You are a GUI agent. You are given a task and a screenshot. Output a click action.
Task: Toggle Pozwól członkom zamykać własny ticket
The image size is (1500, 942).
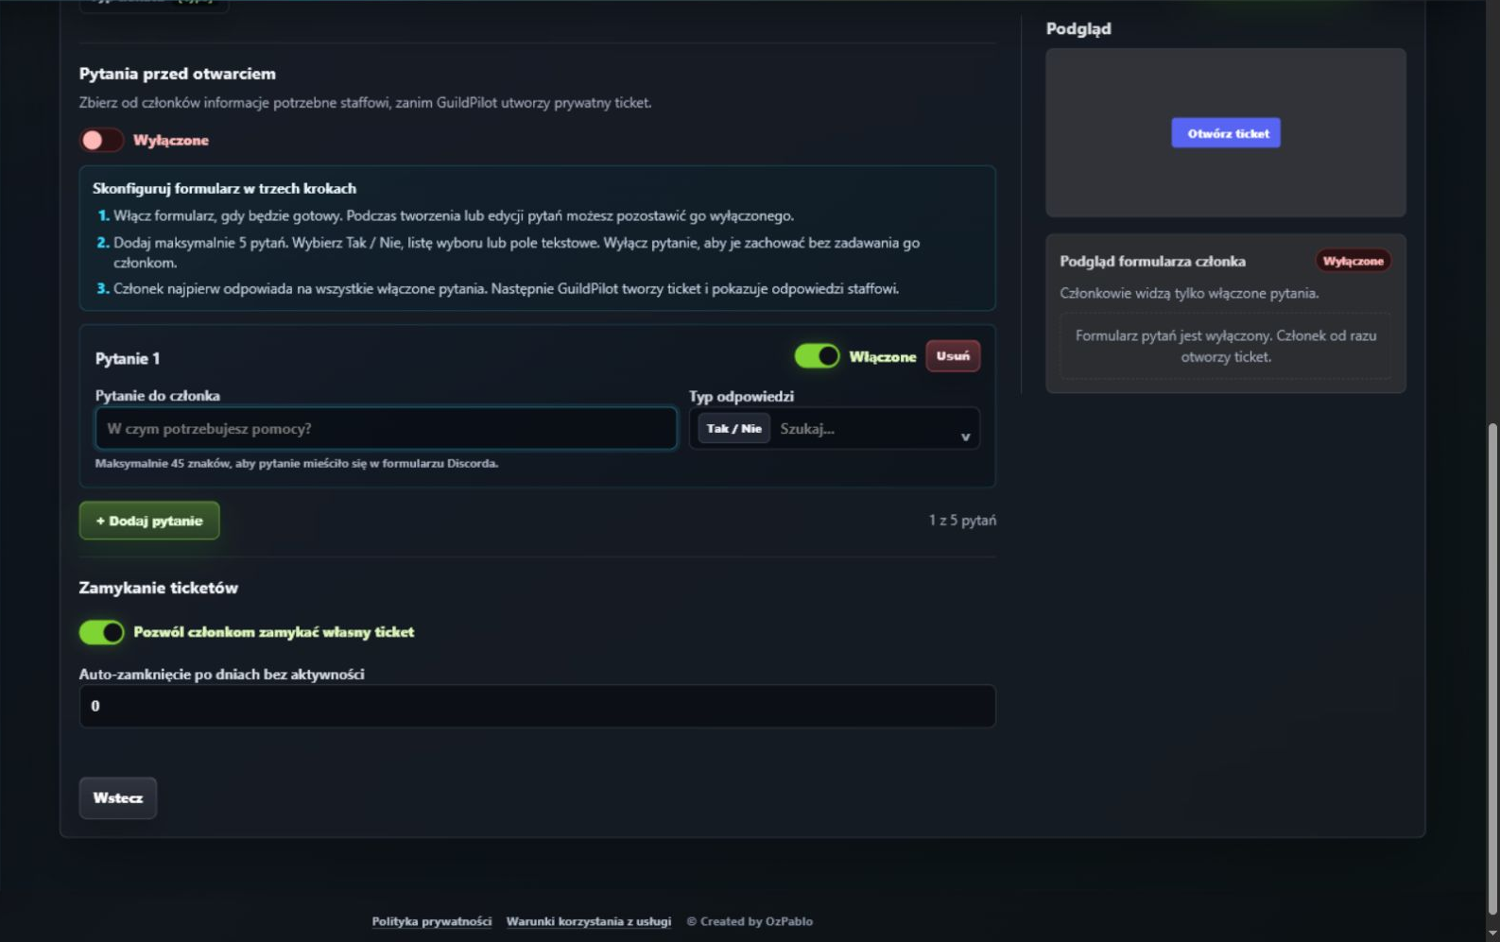click(x=101, y=632)
